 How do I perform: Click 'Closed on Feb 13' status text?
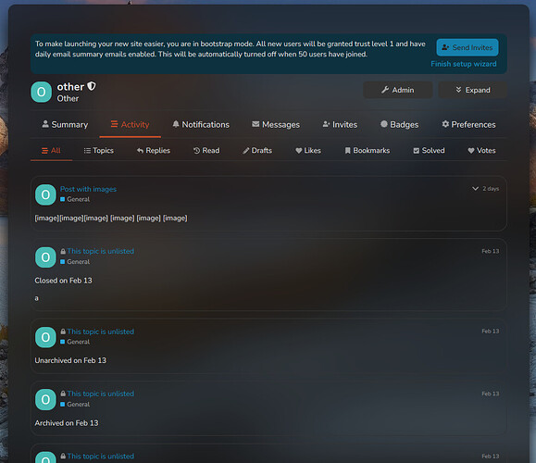(63, 281)
